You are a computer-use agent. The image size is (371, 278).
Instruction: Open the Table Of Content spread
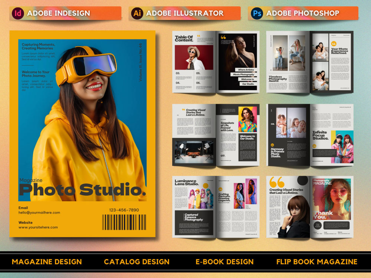pos(216,62)
